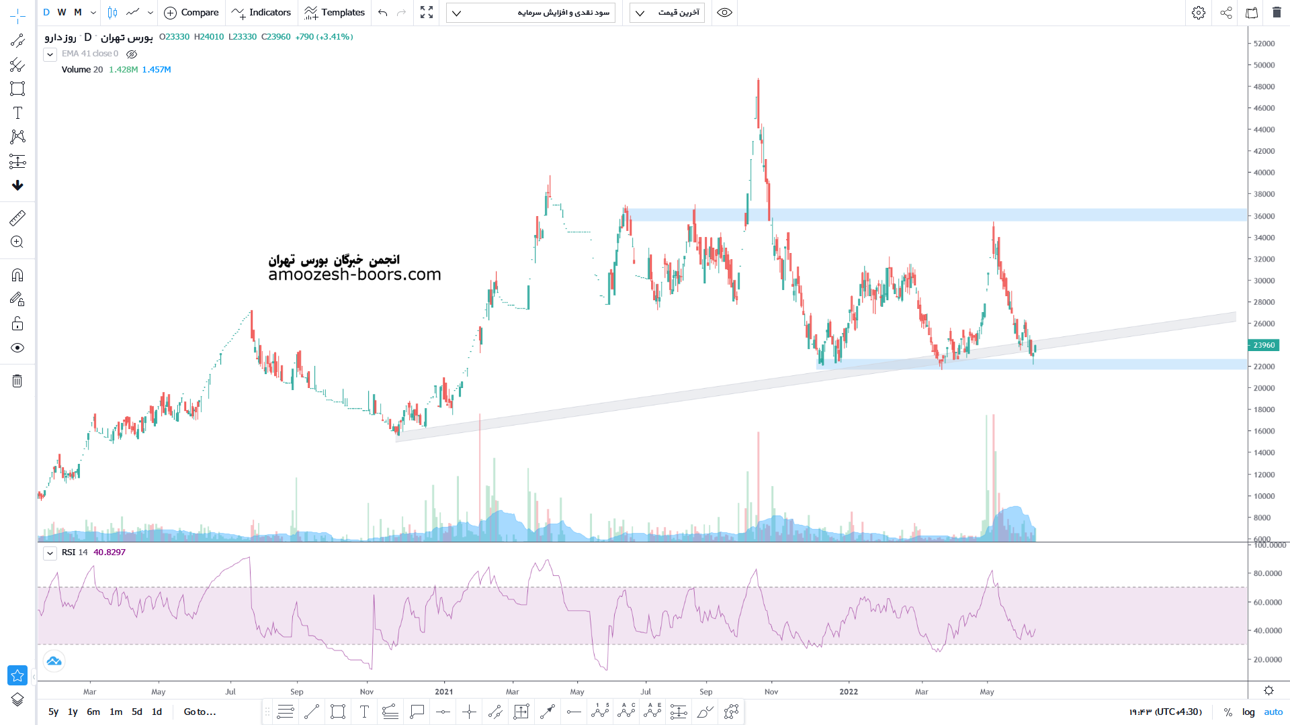1290x725 pixels.
Task: Toggle log scale mode
Action: tap(1248, 712)
